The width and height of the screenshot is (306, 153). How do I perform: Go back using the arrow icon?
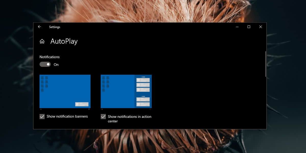[x=40, y=27]
